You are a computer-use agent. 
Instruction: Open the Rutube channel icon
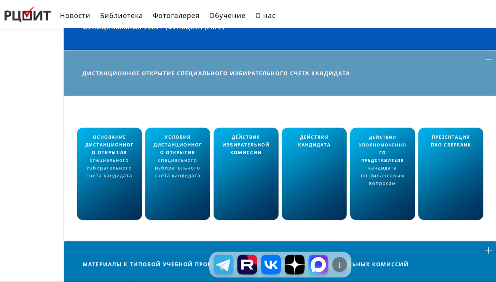click(247, 264)
